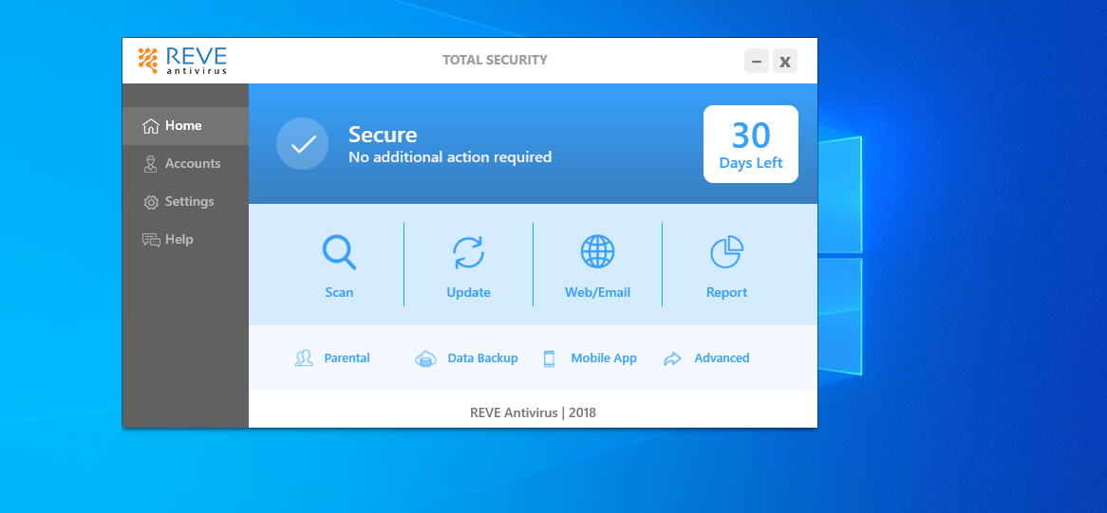This screenshot has height=513, width=1107.
Task: Click the Secure checkmark status icon
Action: click(x=302, y=144)
